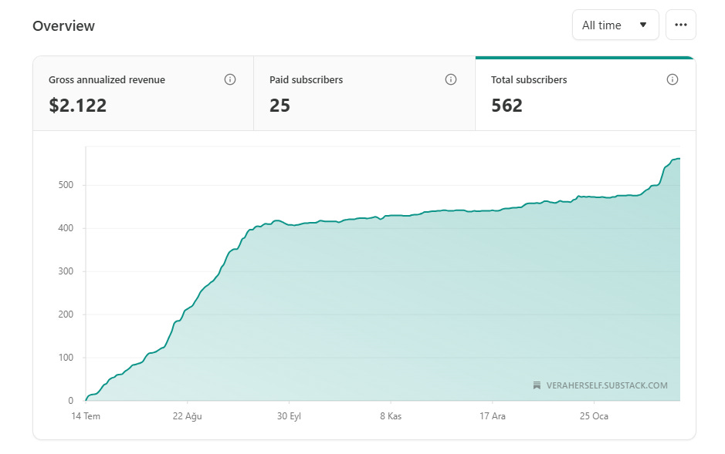Viewport: 725px width, 454px height.
Task: Click the $2.122 revenue value
Action: coord(78,106)
